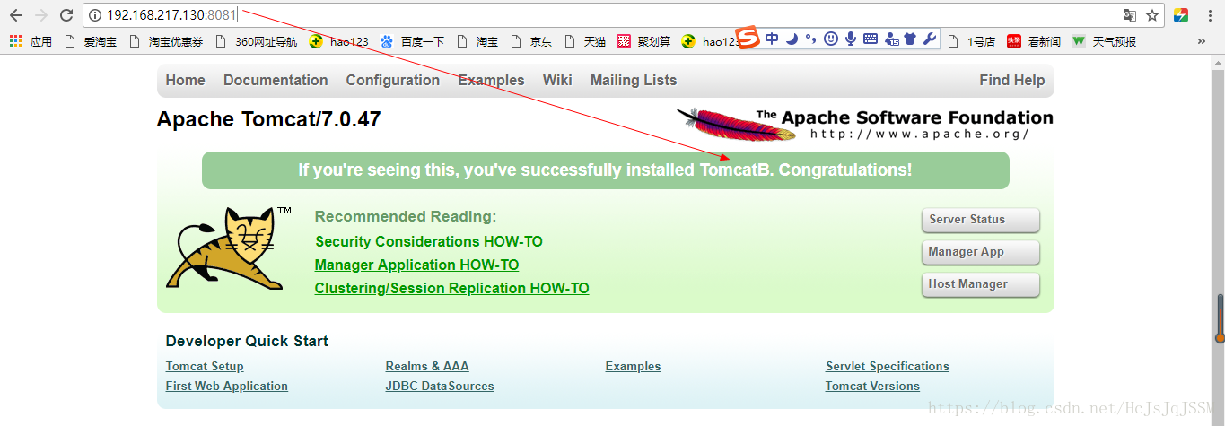Open the Sogou skin shirt icon
Screen dimensions: 1225x426
click(910, 39)
